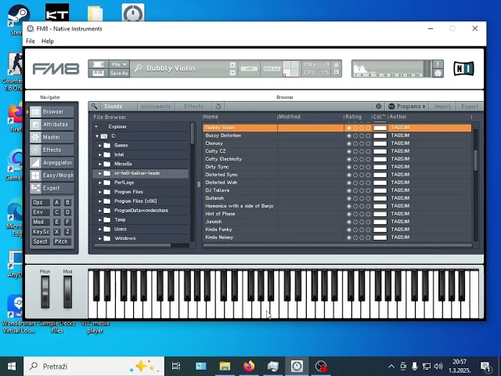Screen dimensions: 501x376
Task: Collapse the C: drive tree node
Action: pos(97,136)
